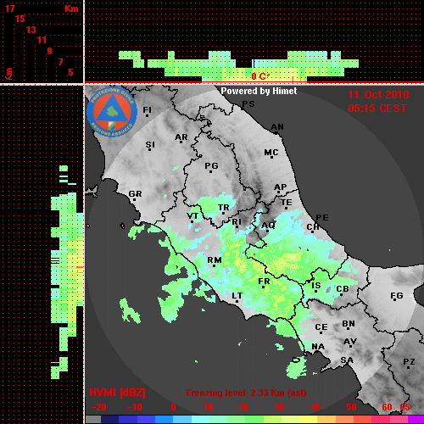Click the -20 value on dBZ scale
Image resolution: width=424 pixels, height=424 pixels.
click(x=99, y=407)
